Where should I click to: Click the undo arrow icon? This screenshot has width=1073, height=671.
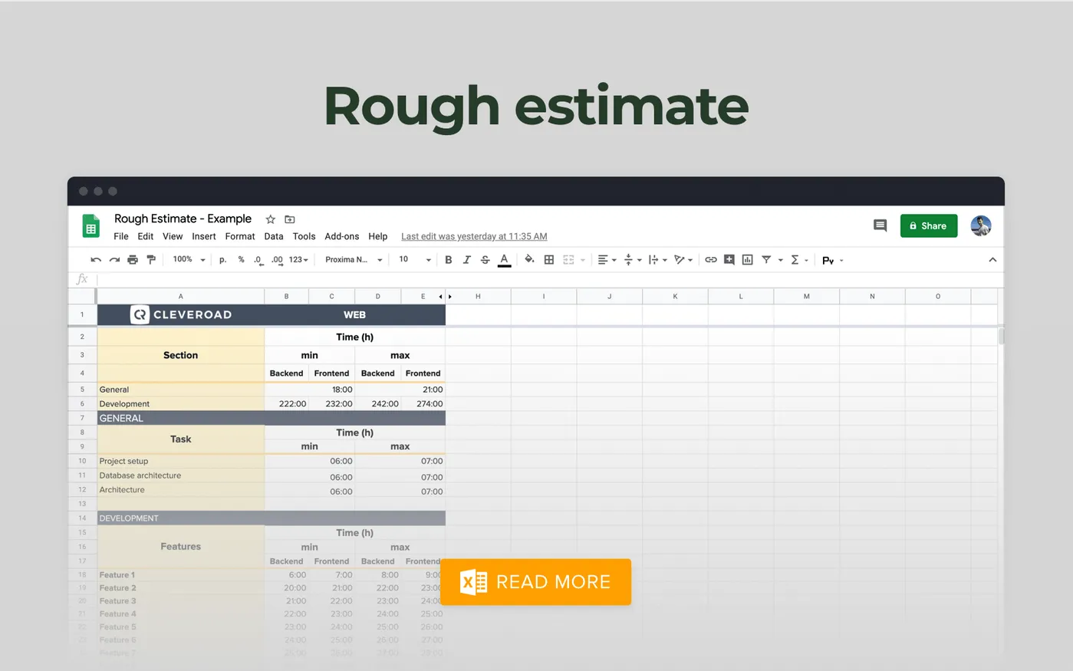tap(96, 260)
